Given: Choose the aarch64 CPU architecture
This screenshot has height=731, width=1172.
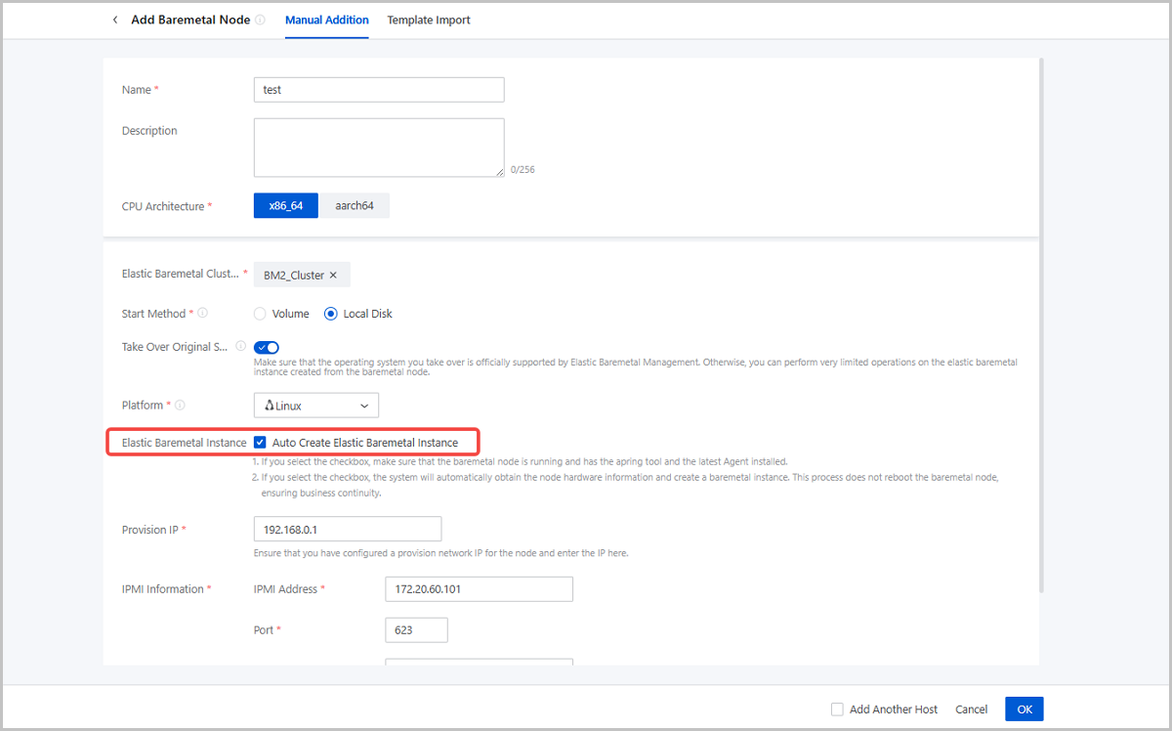Looking at the screenshot, I should [356, 206].
